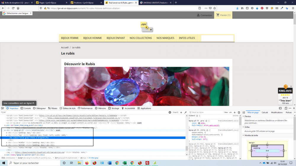Open BIJOUX HOMME menu
This screenshot has height=166, width=296.
[92, 38]
